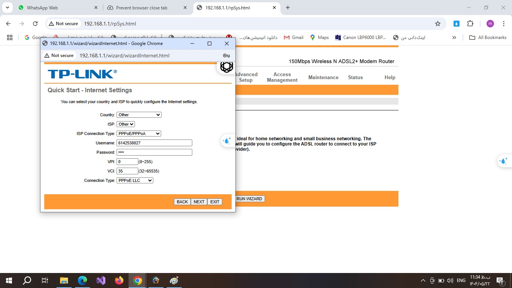Open the Status menu of the router
This screenshot has width=512, height=288.
(x=355, y=77)
